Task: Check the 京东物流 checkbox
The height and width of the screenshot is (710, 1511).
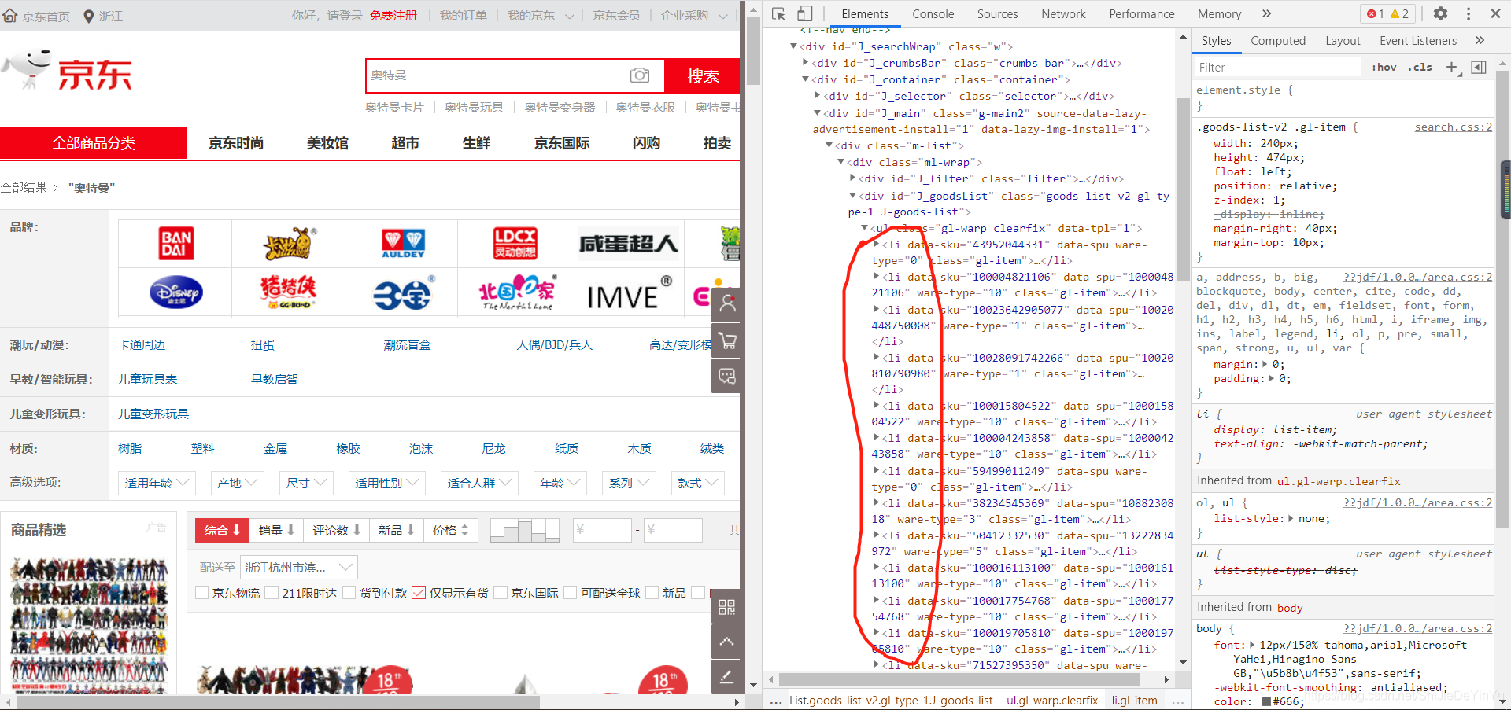Action: point(202,593)
